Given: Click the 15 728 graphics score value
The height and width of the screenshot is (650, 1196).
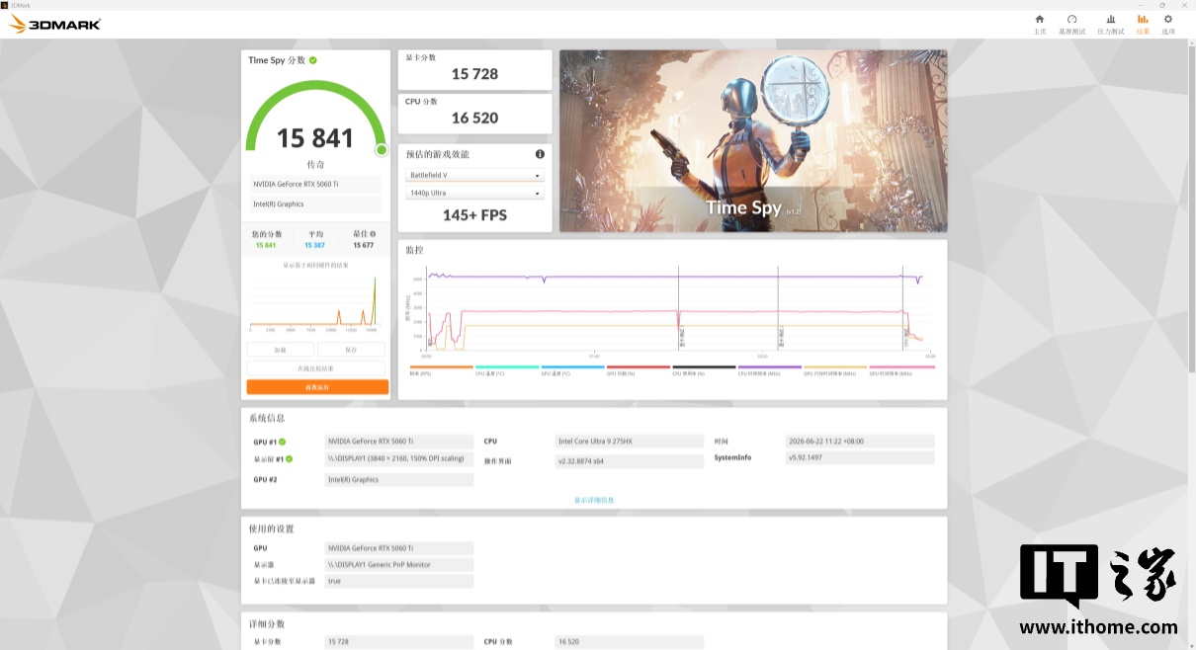Looking at the screenshot, I should pos(474,74).
